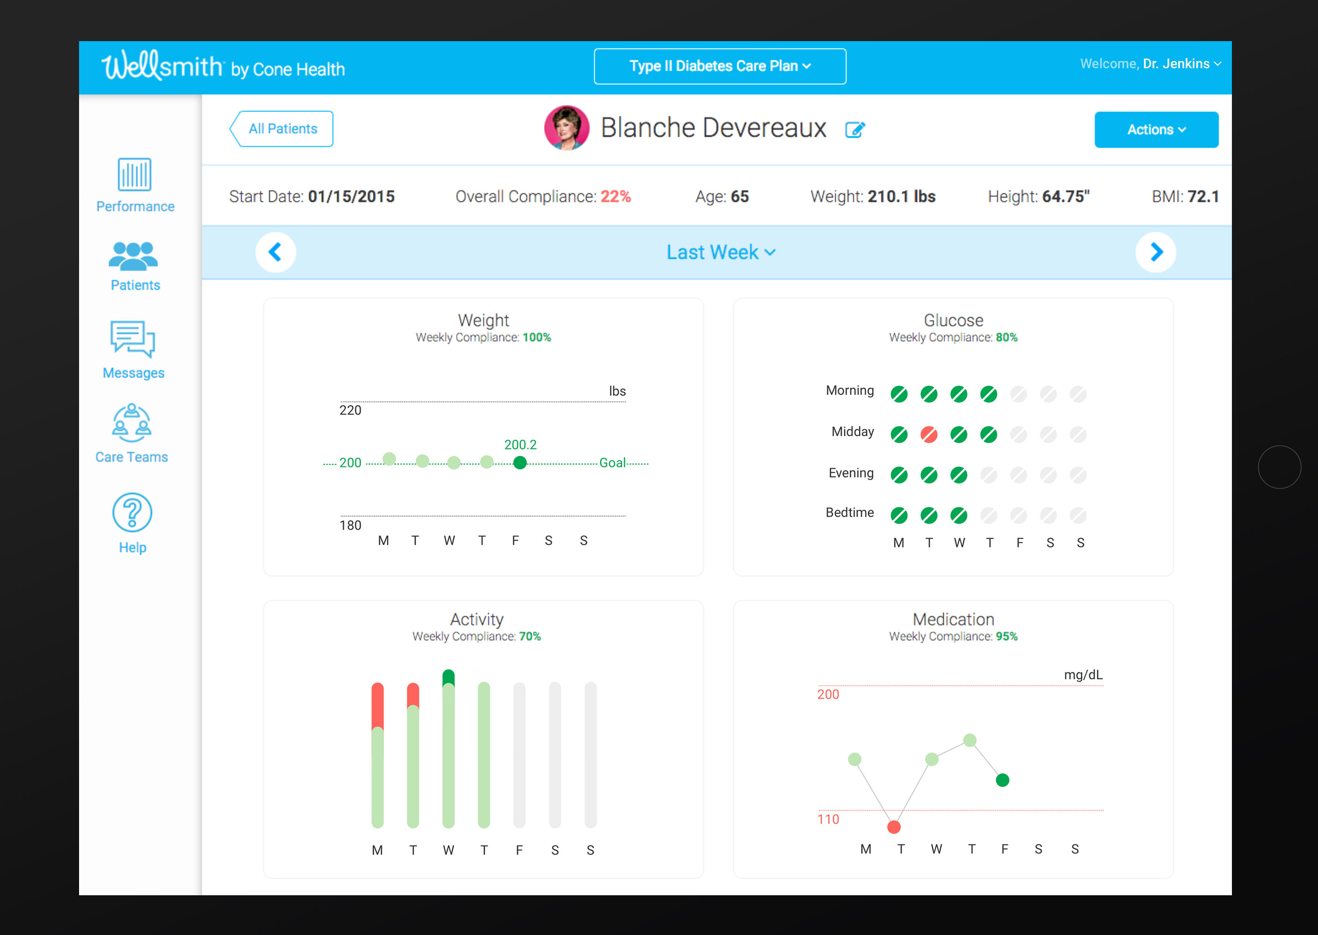Click Tuesday Bedtime glucose indicator
The width and height of the screenshot is (1318, 935).
pos(929,515)
